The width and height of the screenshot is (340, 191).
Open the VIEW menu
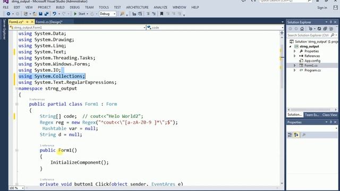pyautogui.click(x=29, y=7)
